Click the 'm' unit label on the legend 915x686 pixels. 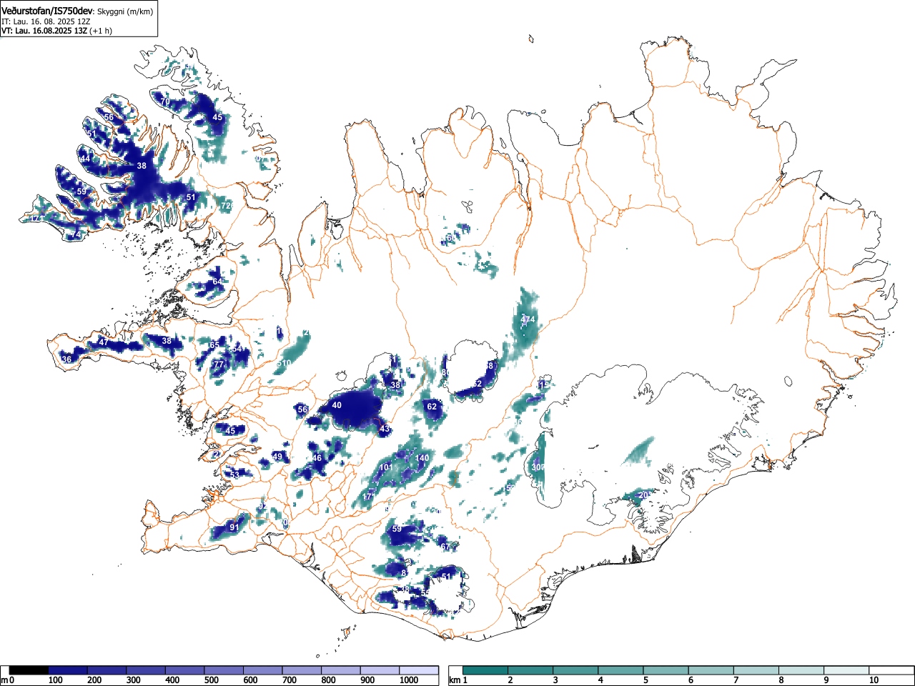(x=5, y=680)
